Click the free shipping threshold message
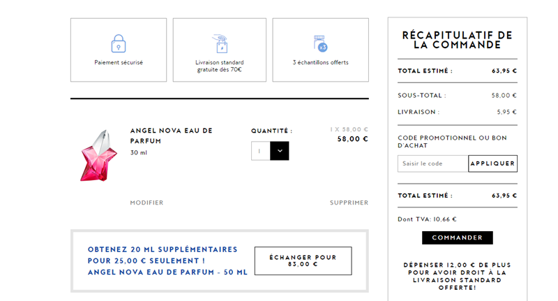 (458, 276)
